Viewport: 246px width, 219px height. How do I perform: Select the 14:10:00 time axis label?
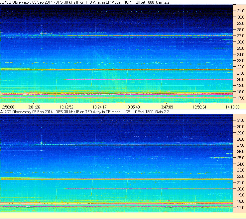232,107
